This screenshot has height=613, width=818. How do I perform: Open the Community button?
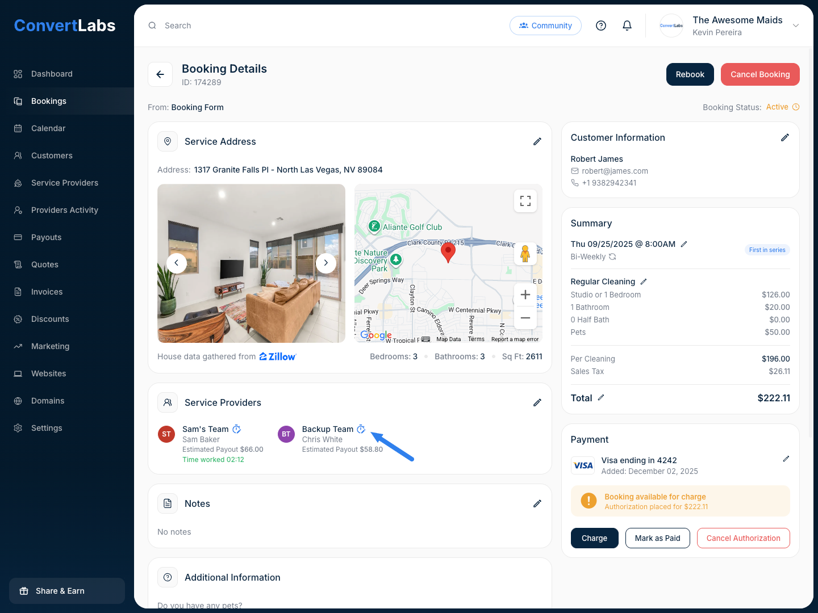tap(545, 26)
